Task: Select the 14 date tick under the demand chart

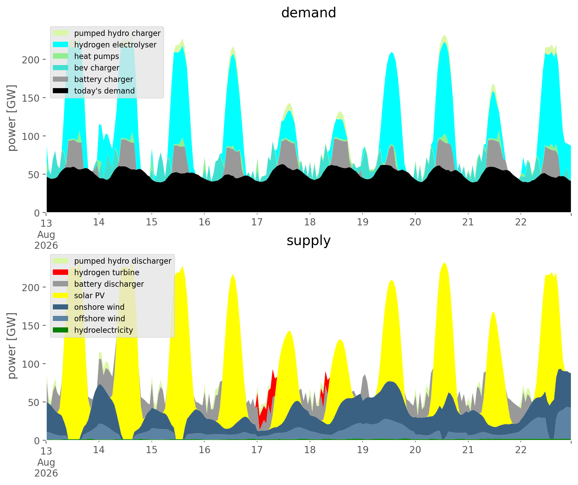Action: (x=99, y=222)
